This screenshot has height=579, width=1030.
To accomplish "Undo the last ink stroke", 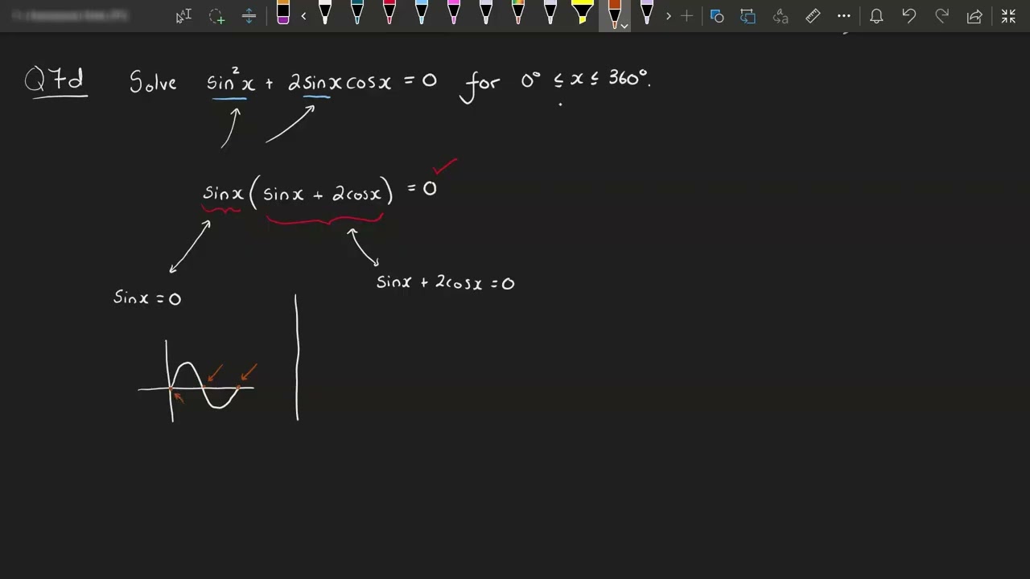I will [909, 16].
